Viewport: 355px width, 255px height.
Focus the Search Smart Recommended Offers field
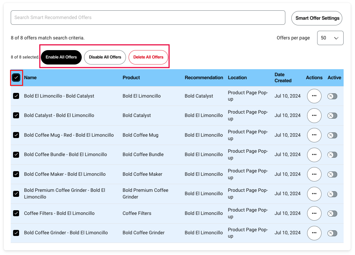coord(148,18)
